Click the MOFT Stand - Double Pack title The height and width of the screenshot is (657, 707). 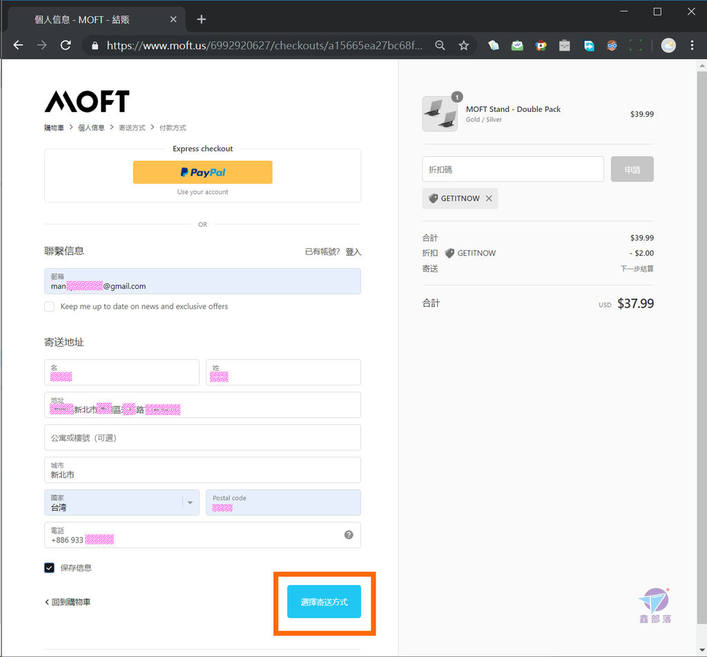coord(513,109)
